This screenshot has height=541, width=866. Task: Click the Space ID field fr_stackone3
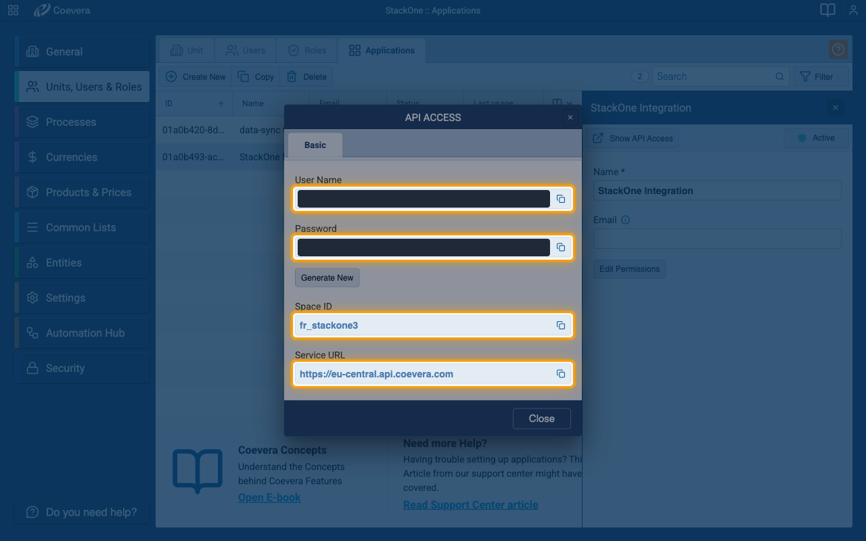coord(433,325)
